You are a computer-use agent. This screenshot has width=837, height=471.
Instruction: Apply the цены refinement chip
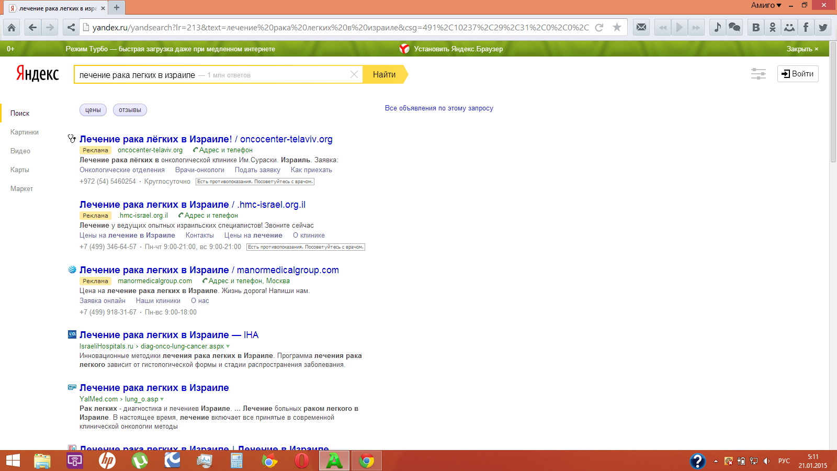(93, 110)
